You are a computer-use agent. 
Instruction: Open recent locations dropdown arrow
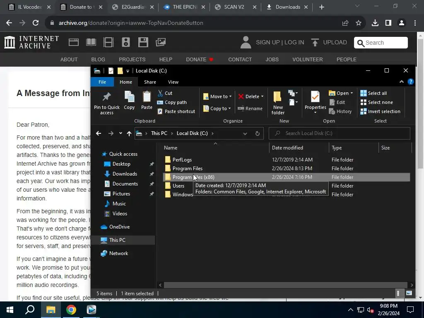pos(120,133)
